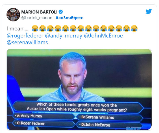Select answer A: Andy Murray
Viewport: 159px width, 133px height.
43,116
